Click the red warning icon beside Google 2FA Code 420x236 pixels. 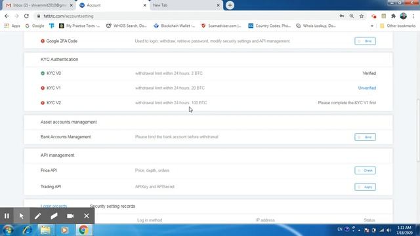click(43, 41)
